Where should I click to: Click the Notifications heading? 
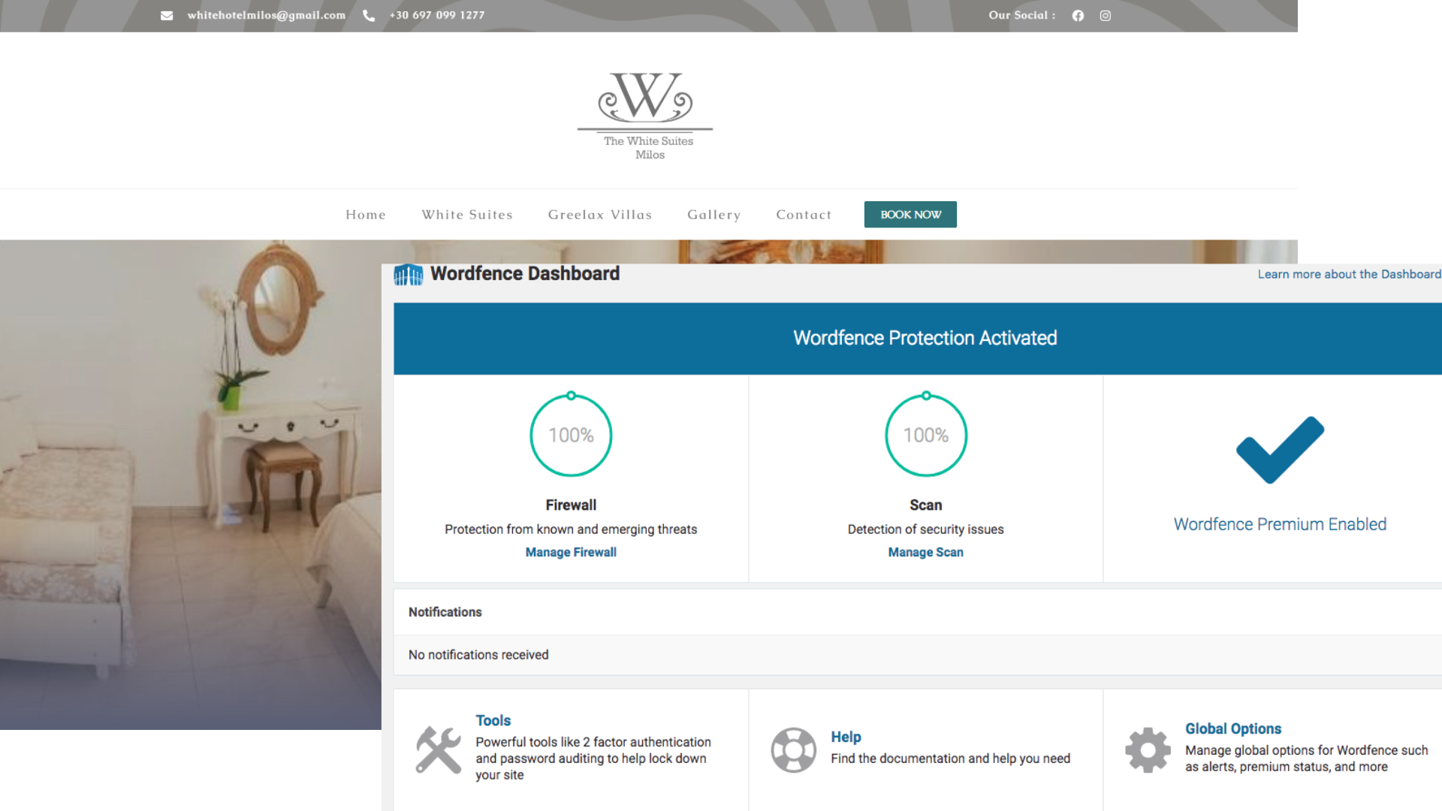click(x=445, y=612)
